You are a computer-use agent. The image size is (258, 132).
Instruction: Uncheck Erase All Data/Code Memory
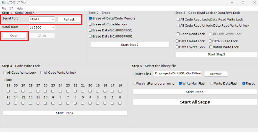tap(91, 19)
